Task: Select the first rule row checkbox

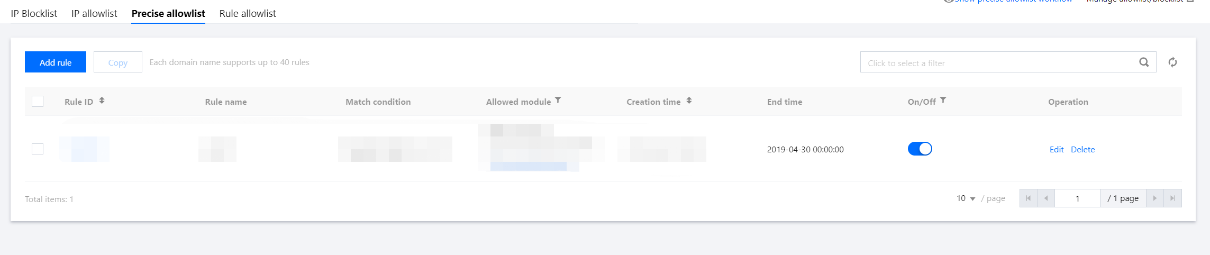Action: tap(38, 149)
